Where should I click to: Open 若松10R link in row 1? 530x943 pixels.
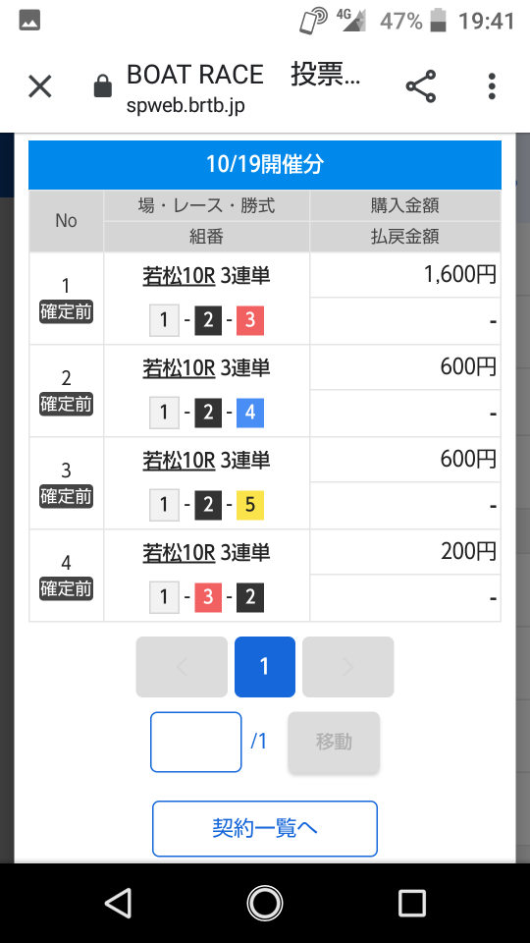pos(179,276)
